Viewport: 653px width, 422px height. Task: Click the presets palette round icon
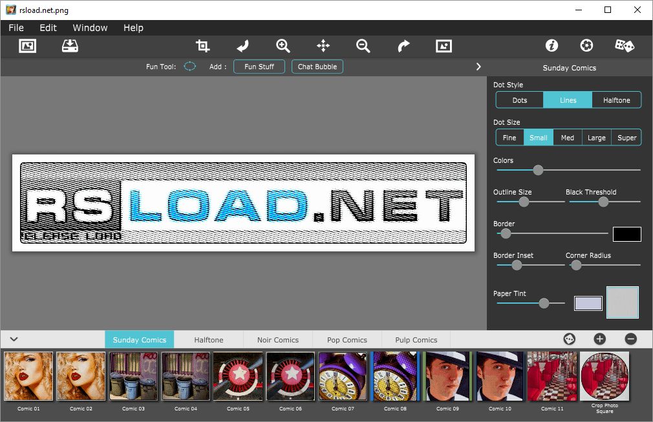click(570, 339)
